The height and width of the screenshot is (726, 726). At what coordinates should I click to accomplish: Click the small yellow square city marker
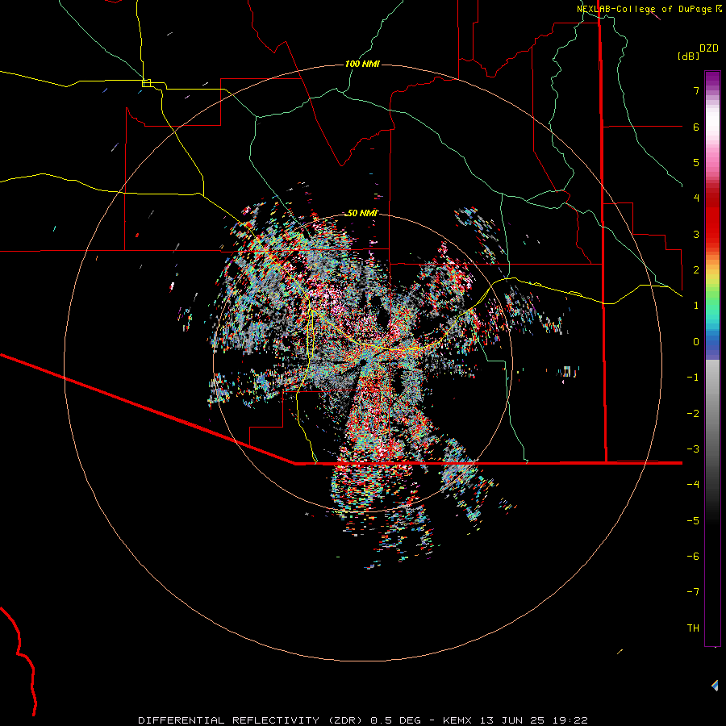coord(146,83)
